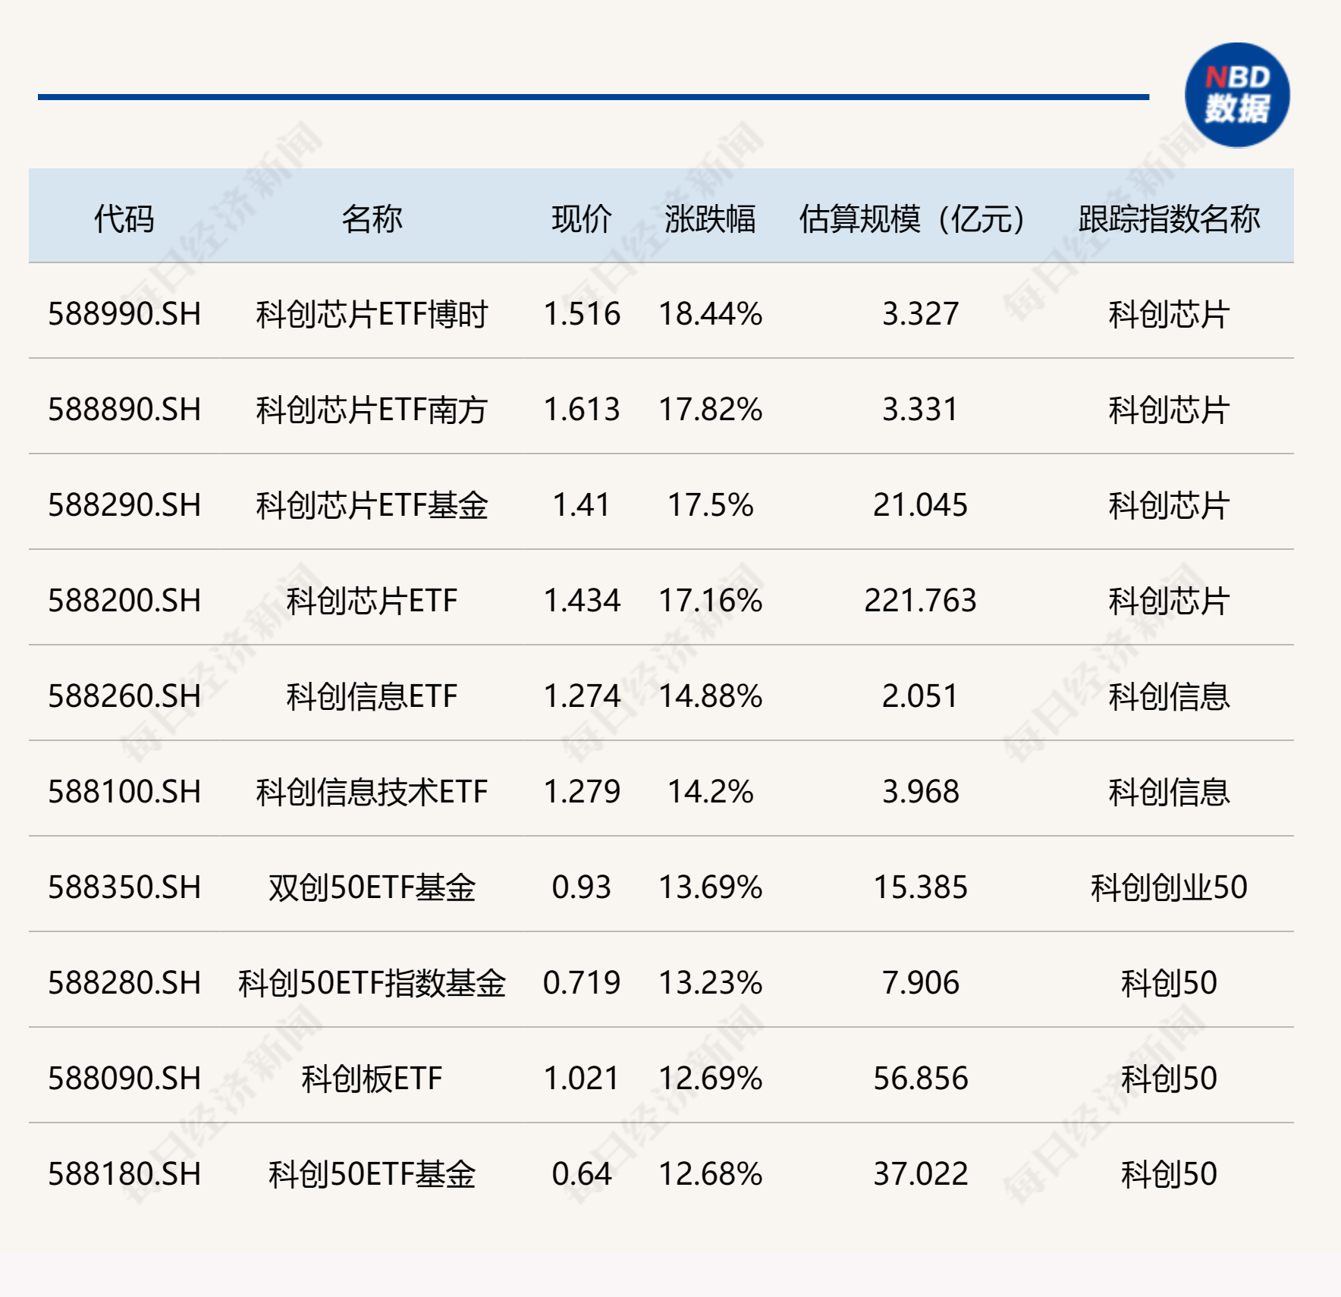Click the price 1.279
Viewport: 1341px width, 1297px height.
click(582, 792)
